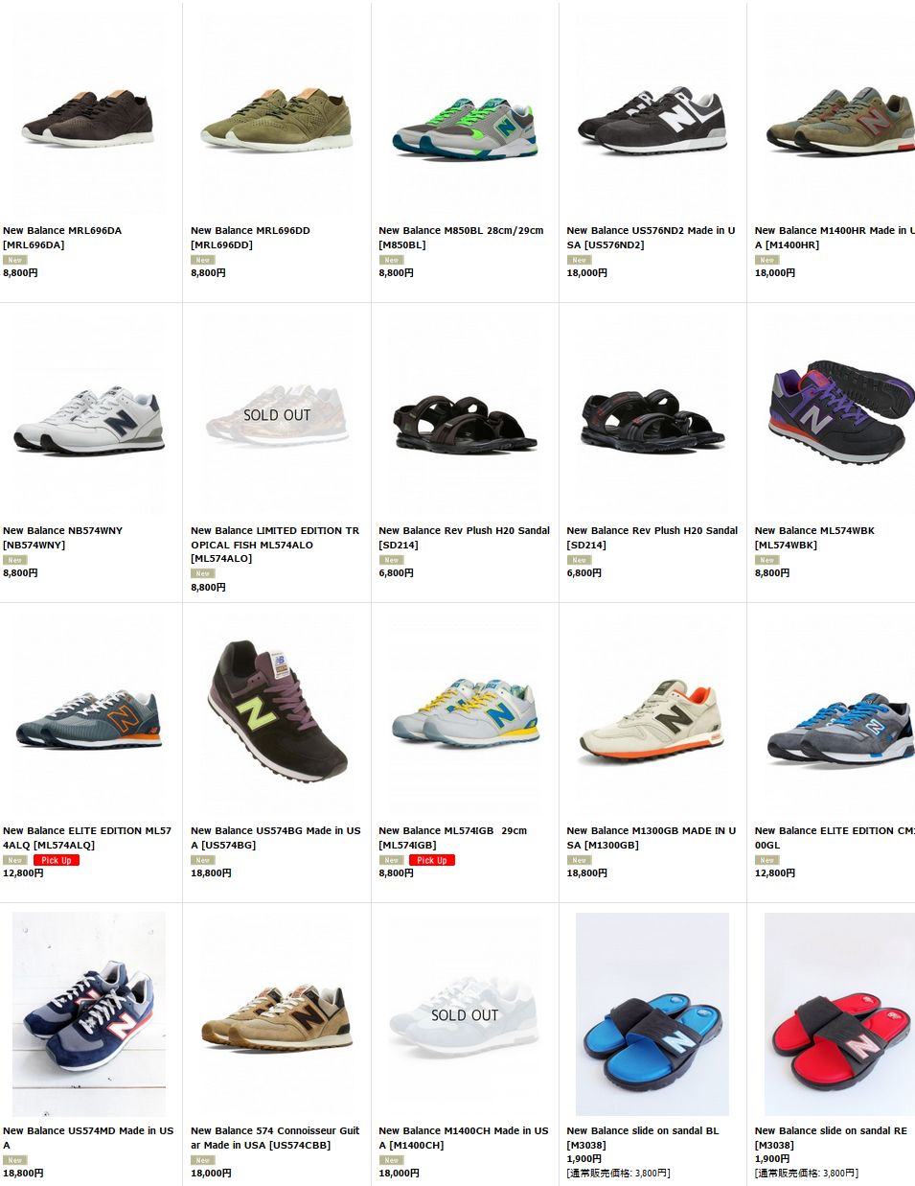Click the New badge under MRL696DA
This screenshot has height=1186, width=915.
[14, 260]
